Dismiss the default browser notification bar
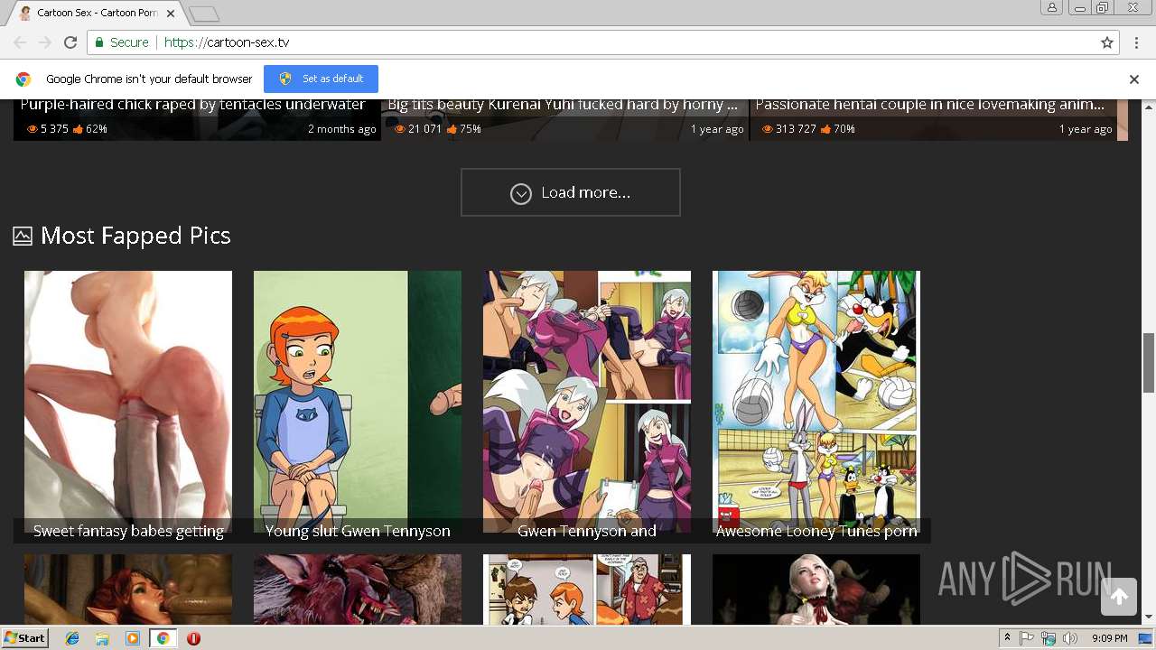Viewport: 1156px width, 650px height. (x=1134, y=79)
